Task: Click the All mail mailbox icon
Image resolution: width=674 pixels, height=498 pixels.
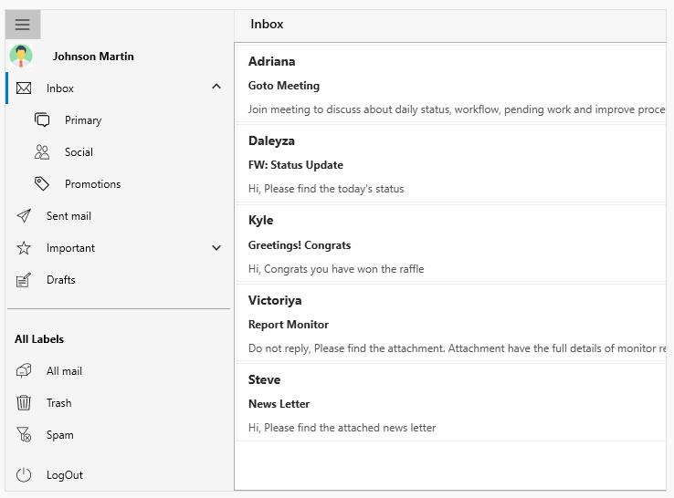Action: pyautogui.click(x=24, y=370)
